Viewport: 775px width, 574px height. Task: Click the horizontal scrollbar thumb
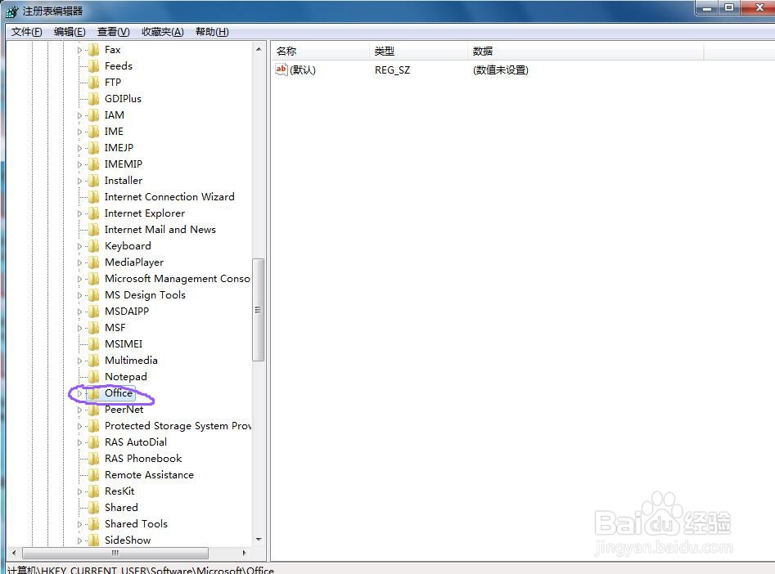click(x=115, y=553)
